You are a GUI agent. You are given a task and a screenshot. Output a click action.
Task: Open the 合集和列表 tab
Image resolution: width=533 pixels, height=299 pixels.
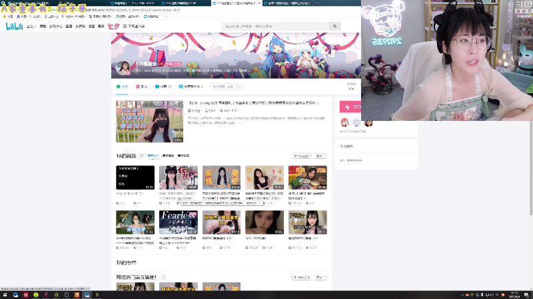[191, 86]
